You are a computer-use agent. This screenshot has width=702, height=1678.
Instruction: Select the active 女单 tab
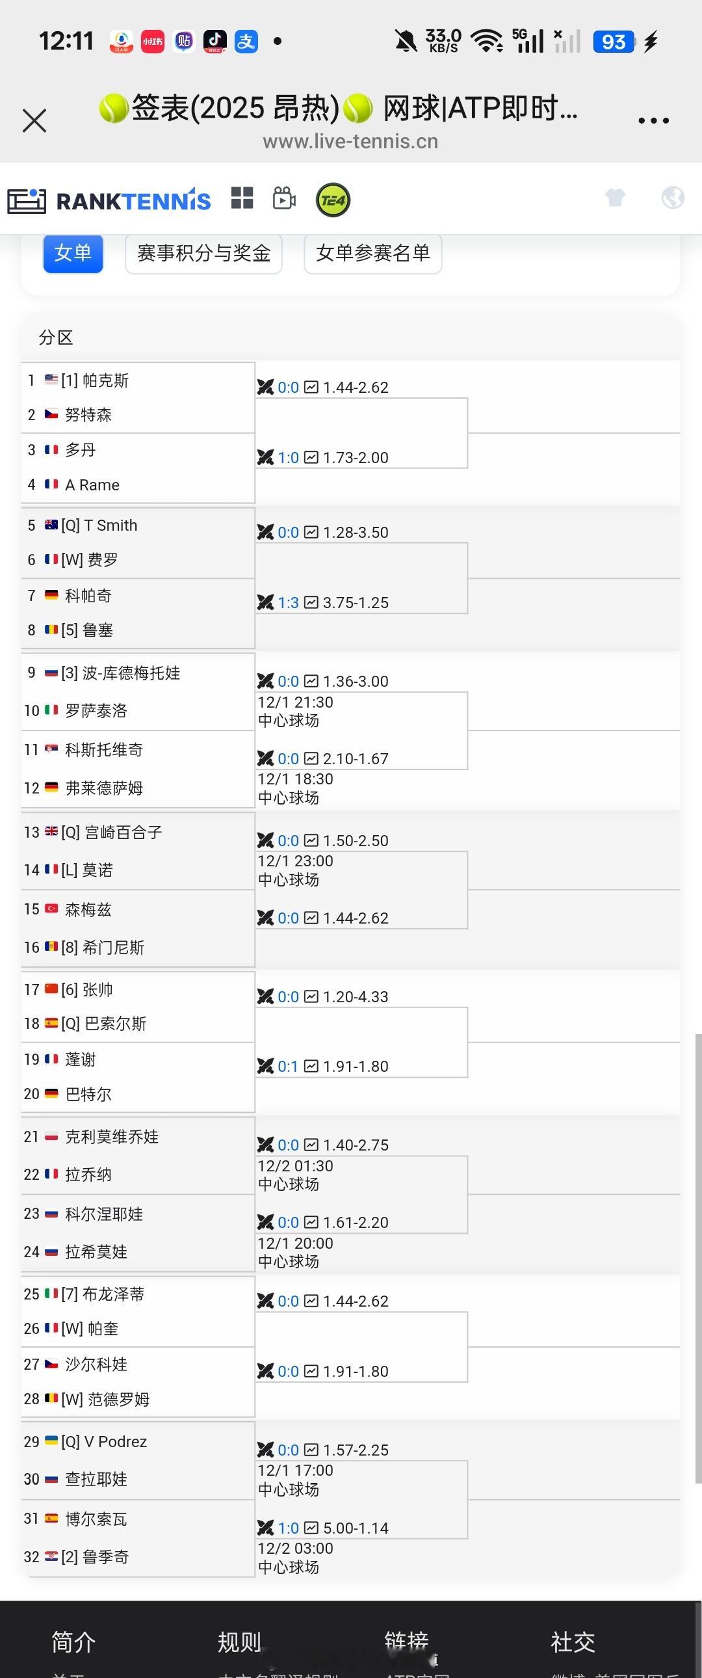tap(72, 254)
